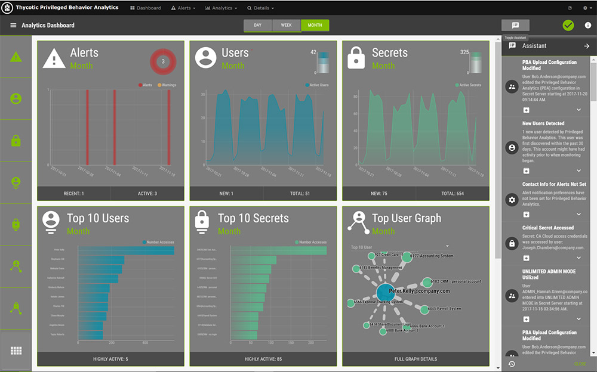
Task: Archive the Contact Info for Alerts notification
Action: pyautogui.click(x=526, y=215)
